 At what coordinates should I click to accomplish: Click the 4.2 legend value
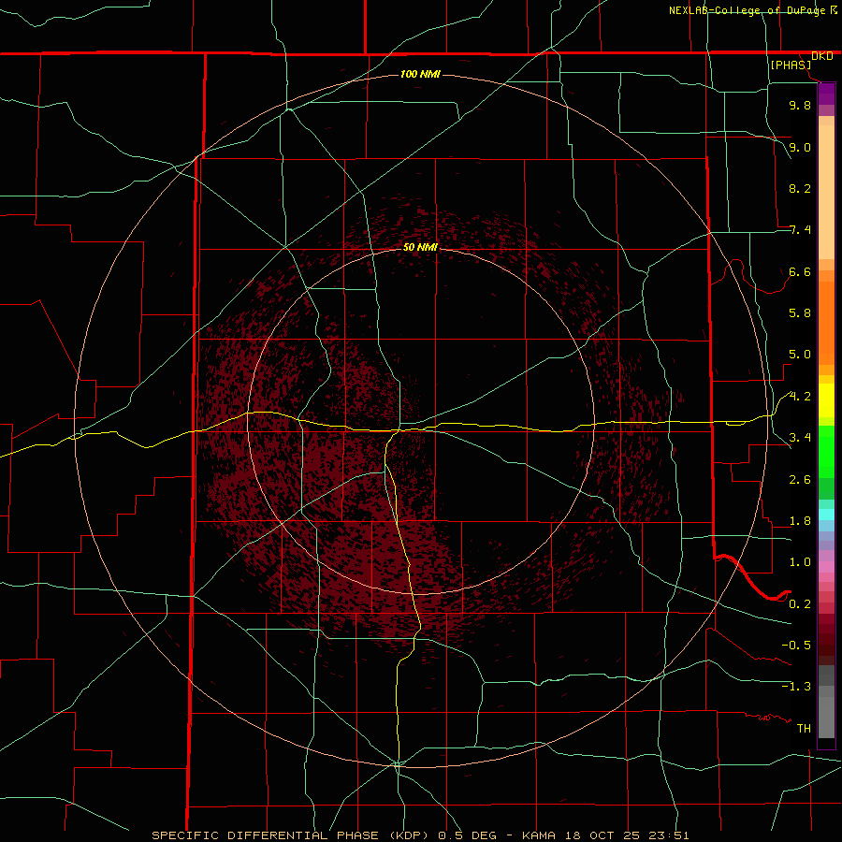click(x=800, y=397)
